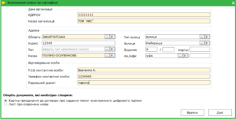Focus the ЄДРПОУ input field

click(x=144, y=15)
